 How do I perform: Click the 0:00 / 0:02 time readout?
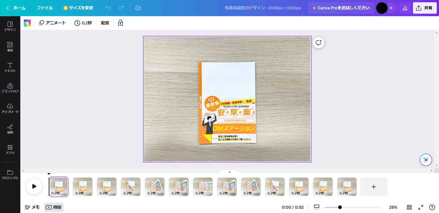293,207
